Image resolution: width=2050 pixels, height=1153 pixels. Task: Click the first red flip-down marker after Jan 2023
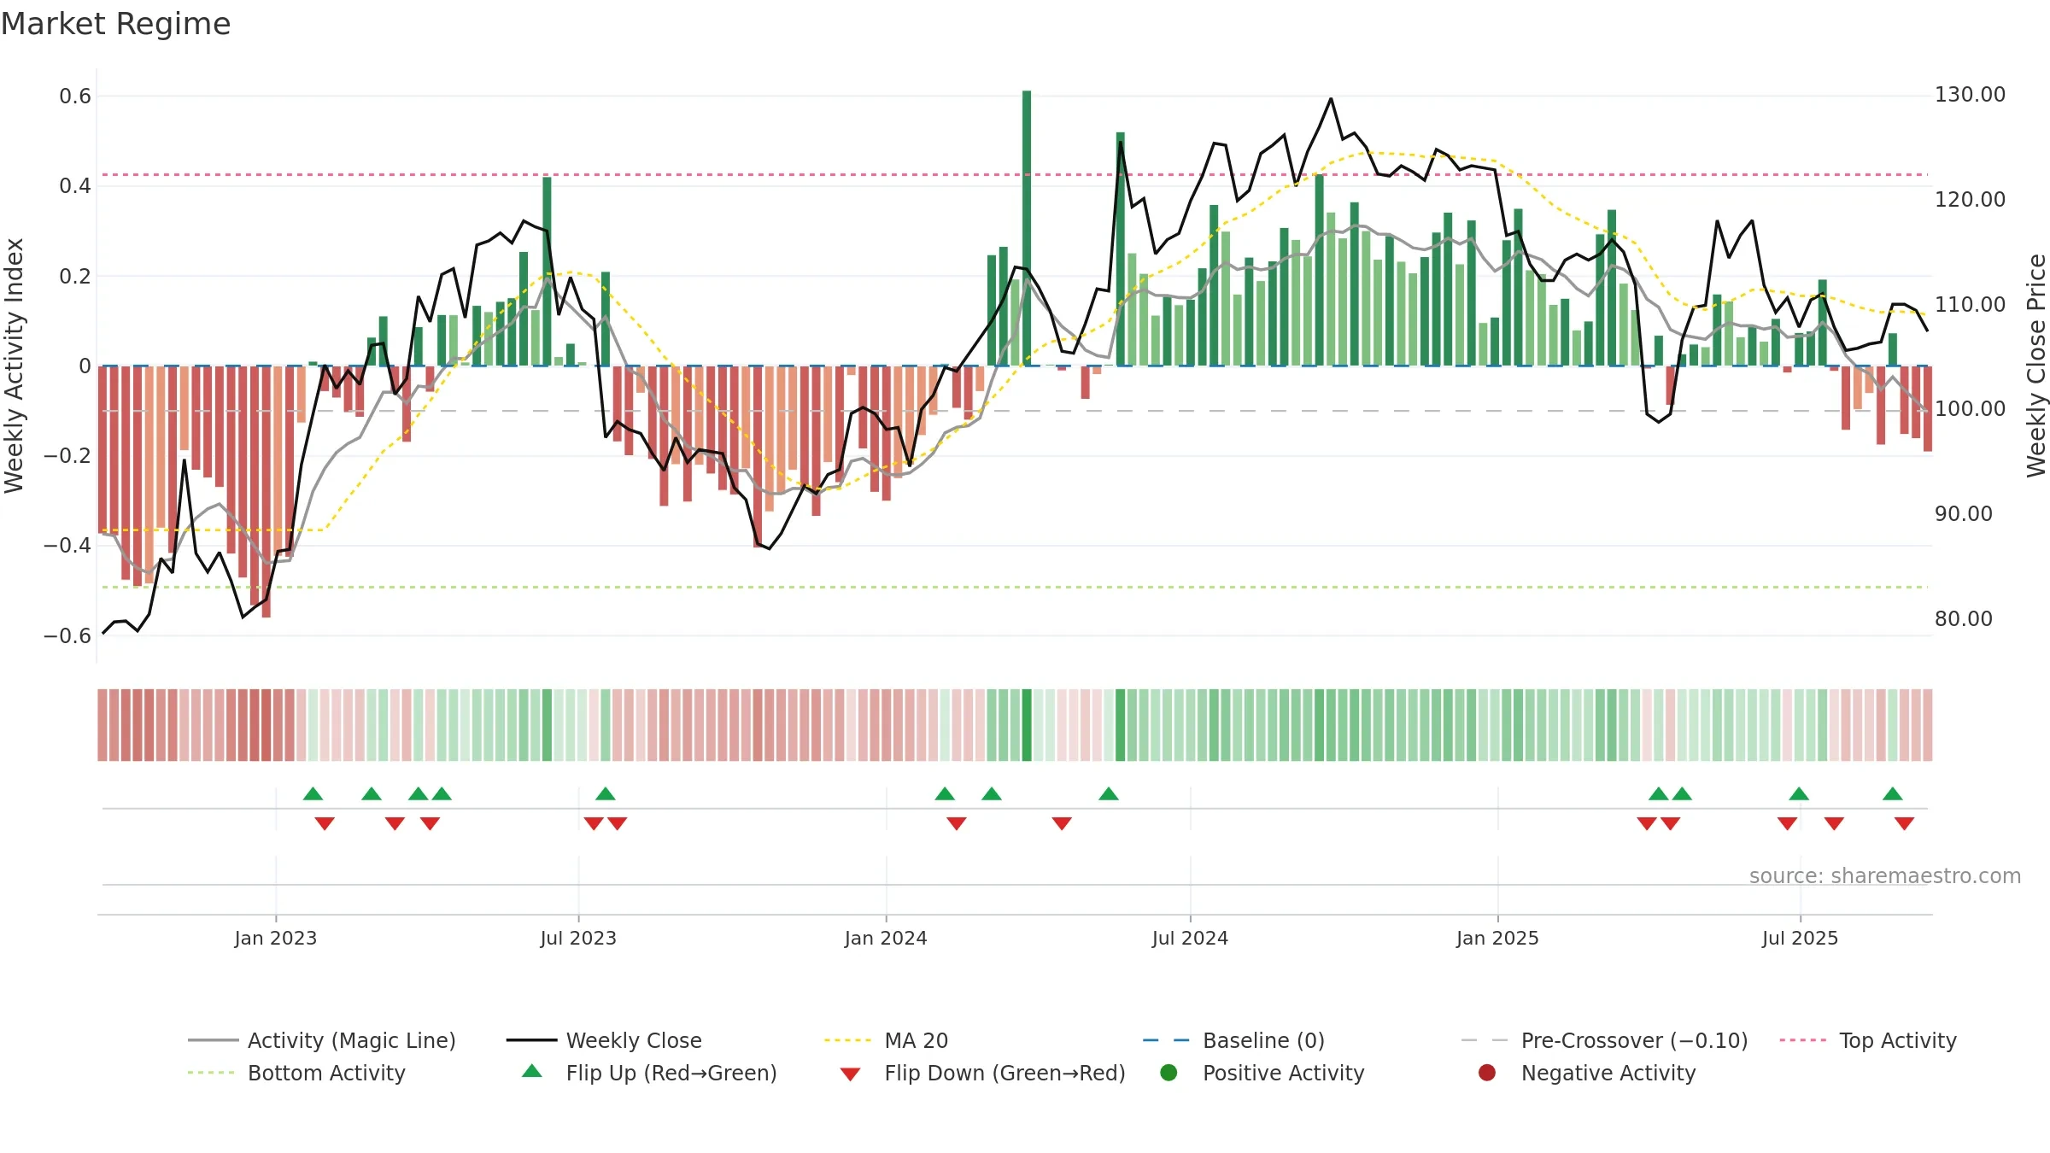pyautogui.click(x=325, y=823)
